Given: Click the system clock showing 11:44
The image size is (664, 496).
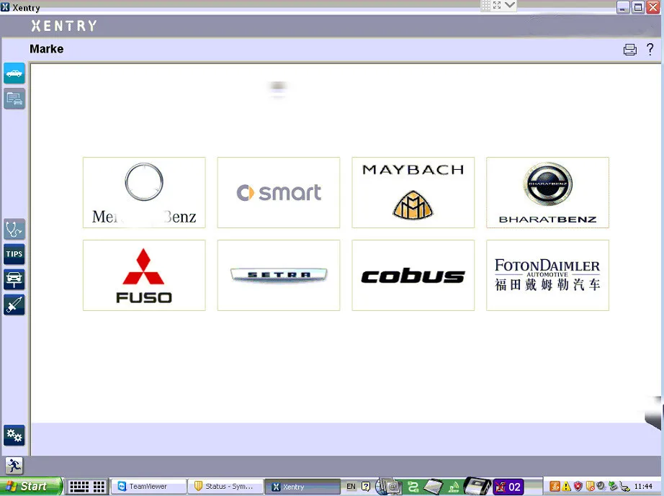Looking at the screenshot, I should (x=643, y=487).
